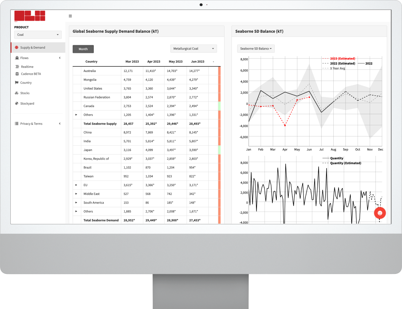The image size is (402, 309).
Task: Open Supply & Demand in sidebar
Action: [38, 48]
